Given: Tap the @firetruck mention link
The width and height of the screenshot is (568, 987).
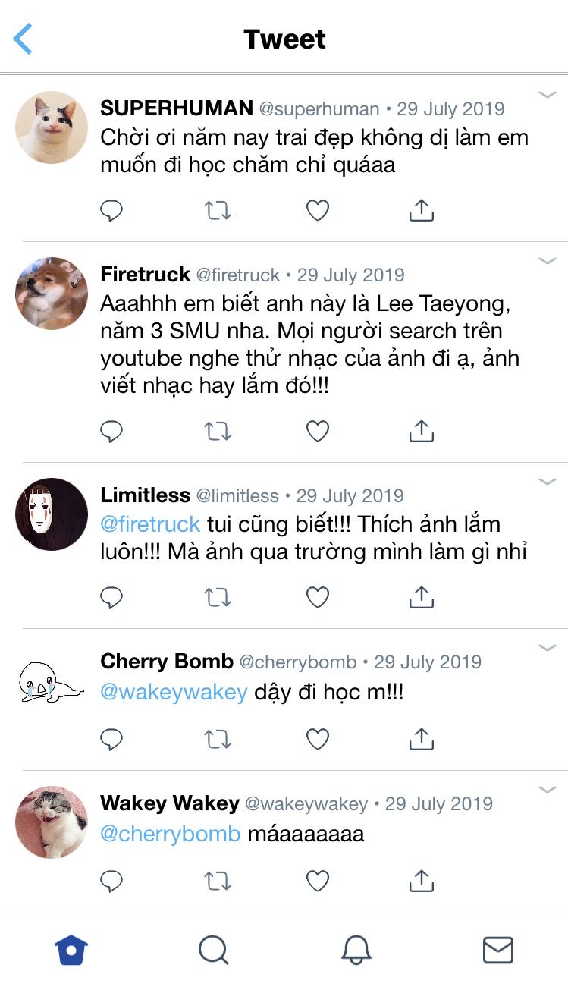Looking at the screenshot, I should coord(150,524).
